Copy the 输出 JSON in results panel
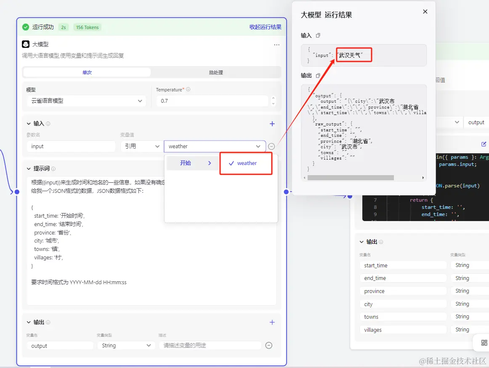The height and width of the screenshot is (368, 489). (318, 75)
